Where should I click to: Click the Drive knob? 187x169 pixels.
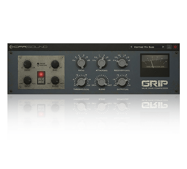tap(28, 64)
